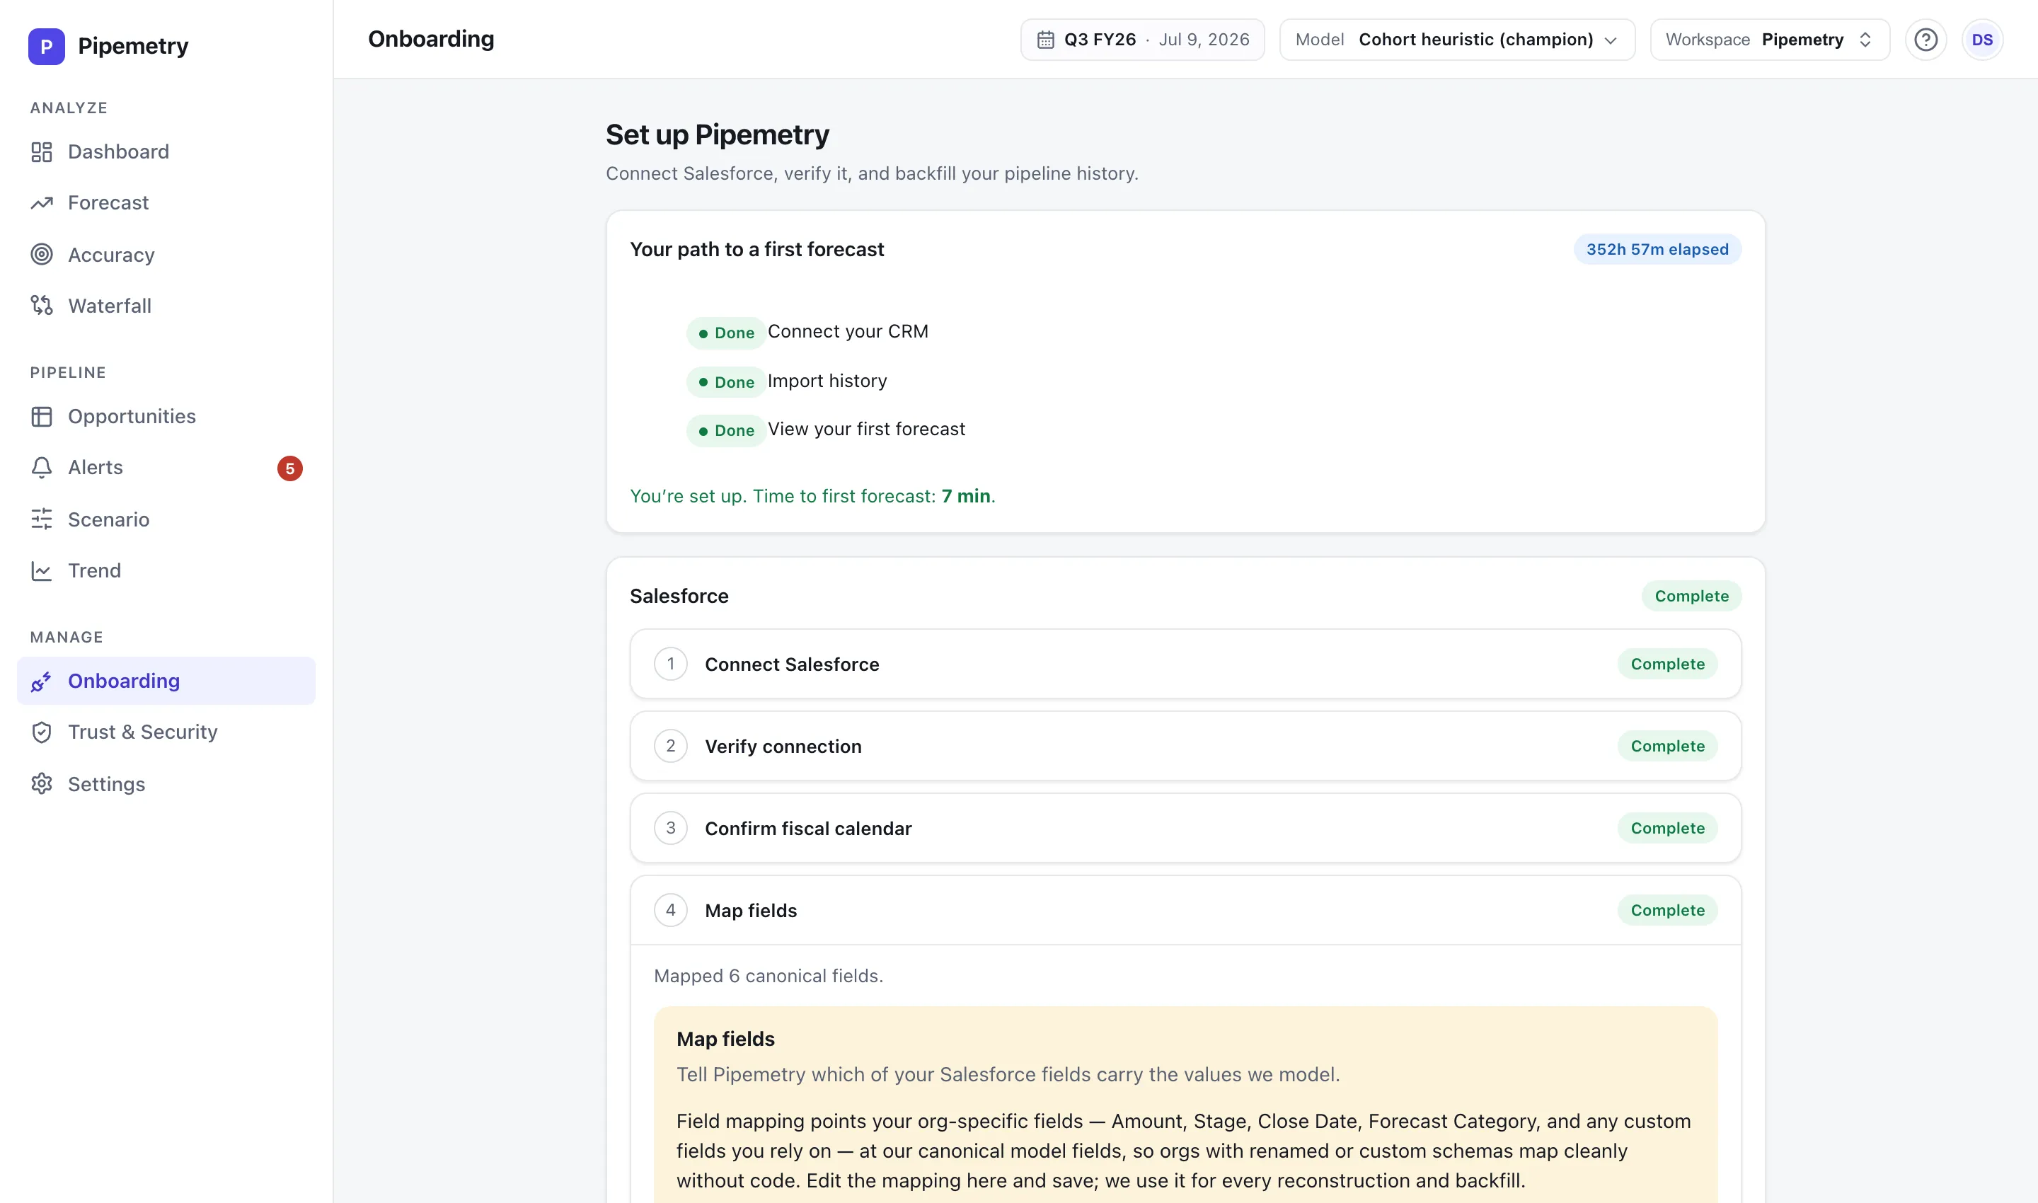Open the help question mark icon
The width and height of the screenshot is (2038, 1203).
coord(1925,40)
